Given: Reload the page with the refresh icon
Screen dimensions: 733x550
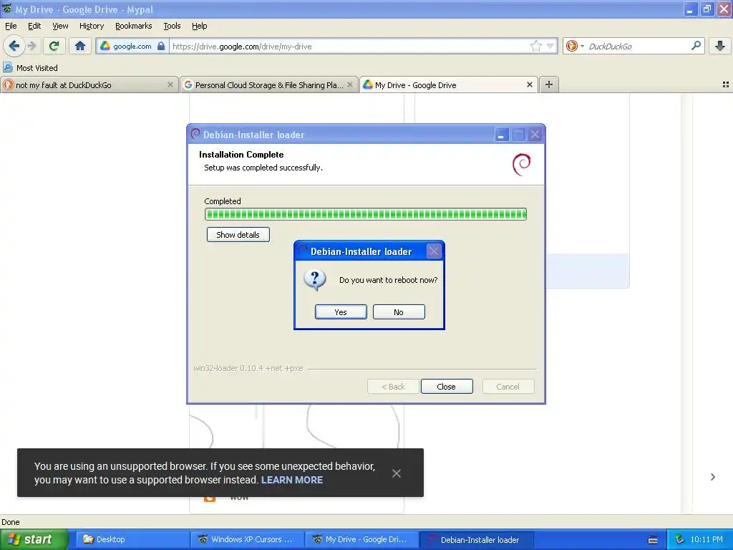Looking at the screenshot, I should (54, 46).
